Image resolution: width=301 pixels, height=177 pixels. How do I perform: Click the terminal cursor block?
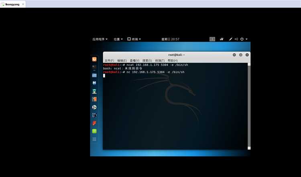coord(104,76)
